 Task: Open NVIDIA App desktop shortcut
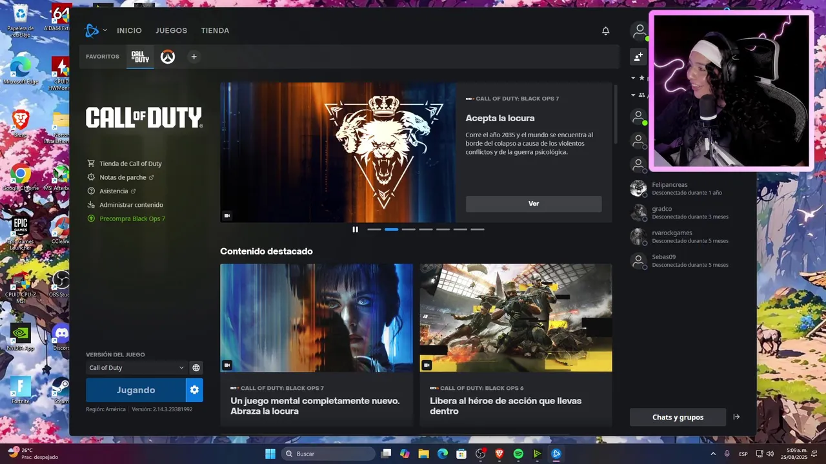[21, 337]
